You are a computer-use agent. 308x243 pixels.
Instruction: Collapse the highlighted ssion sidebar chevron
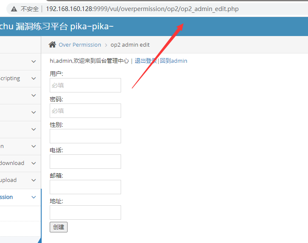pos(34,197)
